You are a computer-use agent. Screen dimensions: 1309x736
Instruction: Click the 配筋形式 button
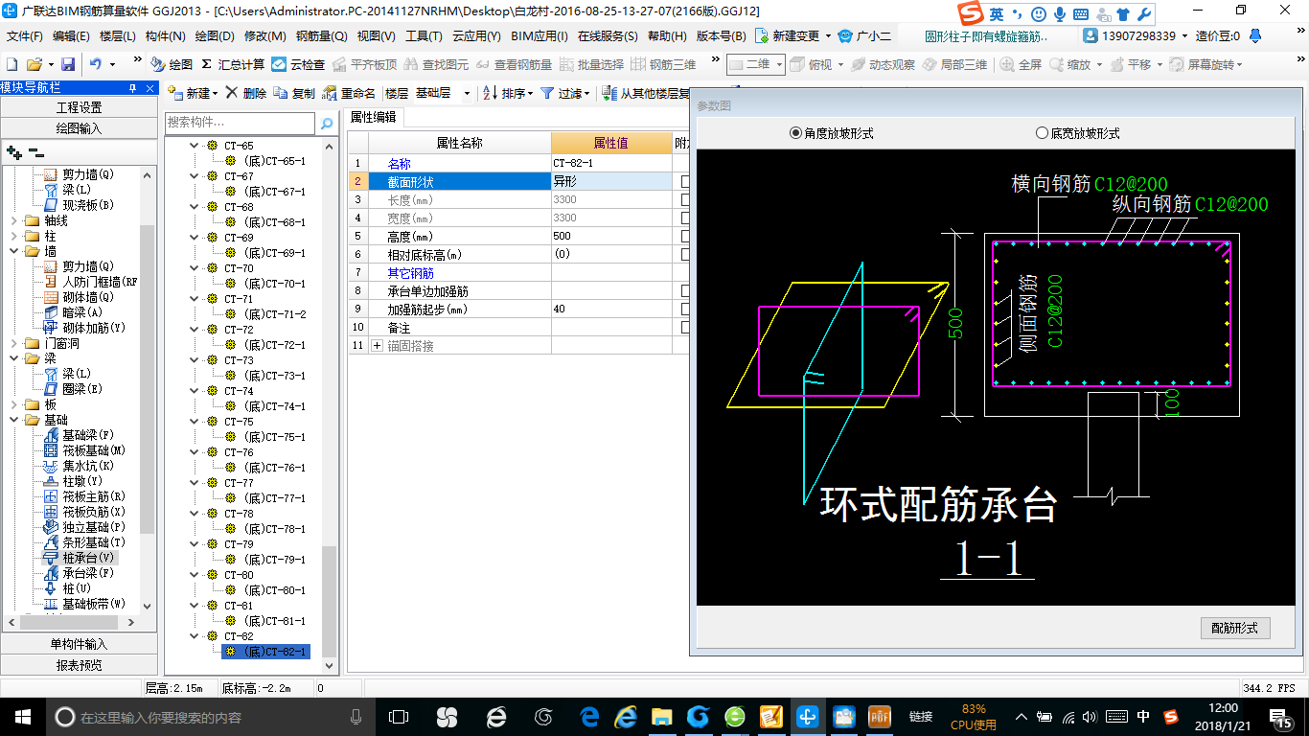[1235, 628]
